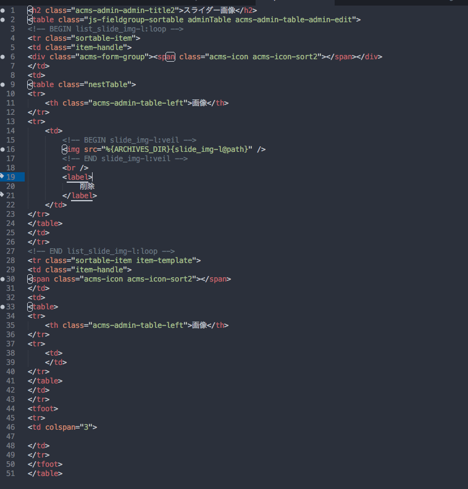
Task: Click the modified-line dot beside line 16
Action: (2, 149)
